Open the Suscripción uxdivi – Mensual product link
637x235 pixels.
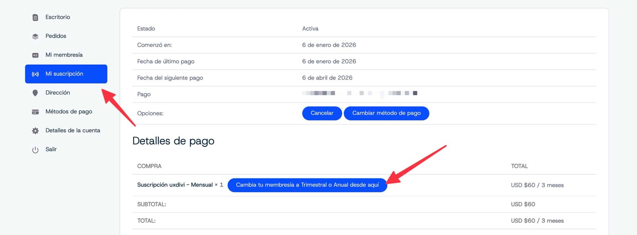click(175, 185)
